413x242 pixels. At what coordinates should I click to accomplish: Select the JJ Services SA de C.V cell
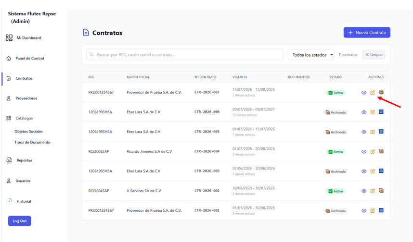[144, 191]
